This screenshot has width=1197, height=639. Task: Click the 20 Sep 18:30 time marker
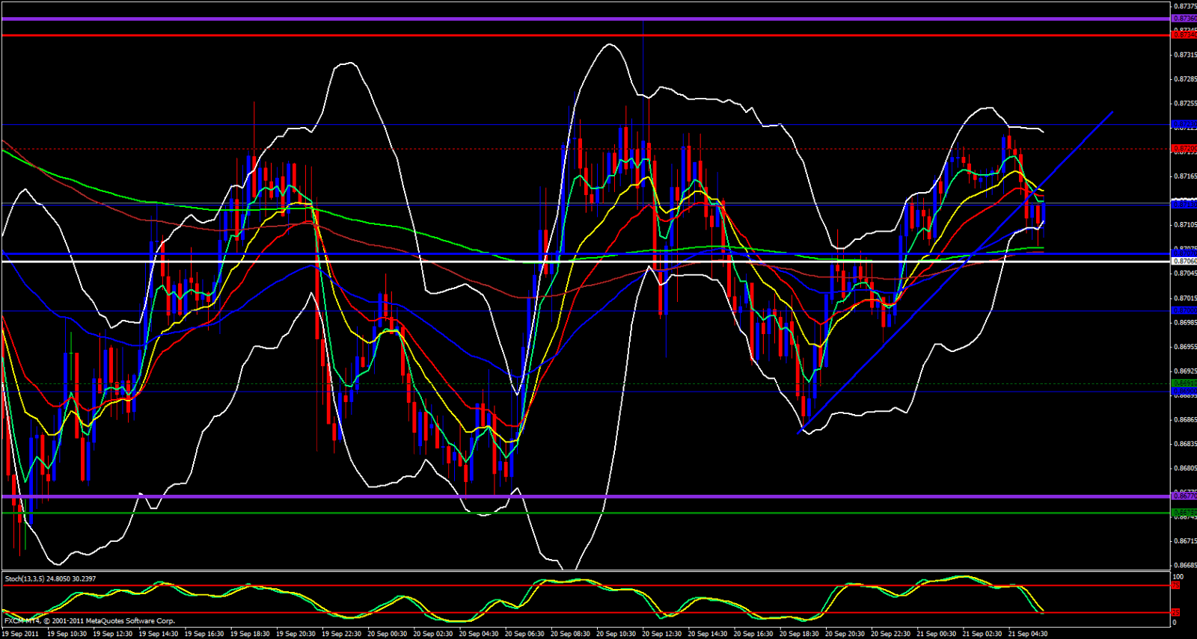tap(799, 634)
